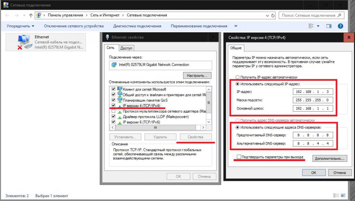Screen dimensions: 355x201
Task: Click network adapter icon next to Intel 82579LM
Action: click(x=114, y=65)
